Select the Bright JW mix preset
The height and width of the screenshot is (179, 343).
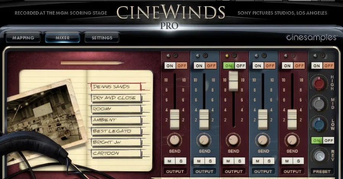(x=116, y=142)
